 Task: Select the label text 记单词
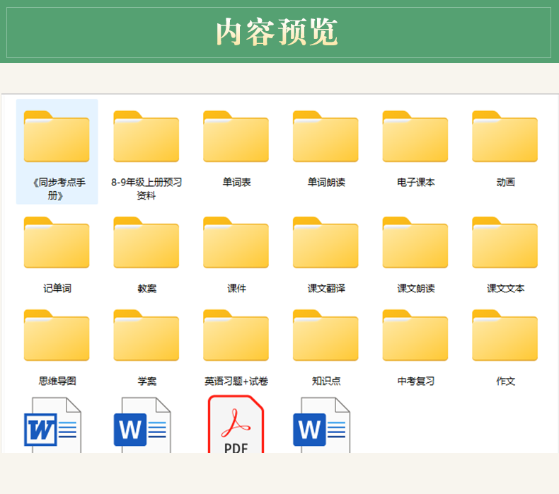[x=57, y=288]
